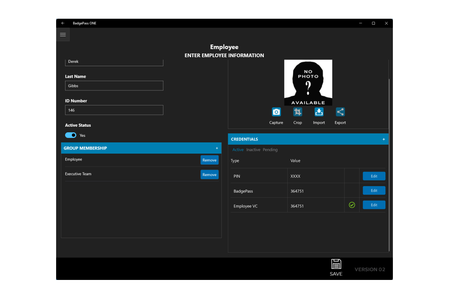Remove the Employee group membership

pos(210,160)
